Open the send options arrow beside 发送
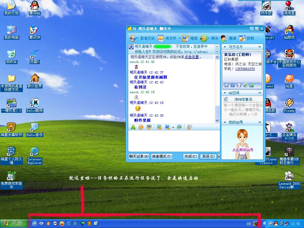Viewport: 304px width, 228px height. click(219, 156)
